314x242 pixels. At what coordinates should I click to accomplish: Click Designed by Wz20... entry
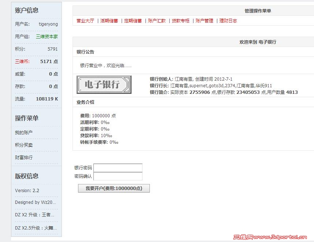click(x=36, y=202)
